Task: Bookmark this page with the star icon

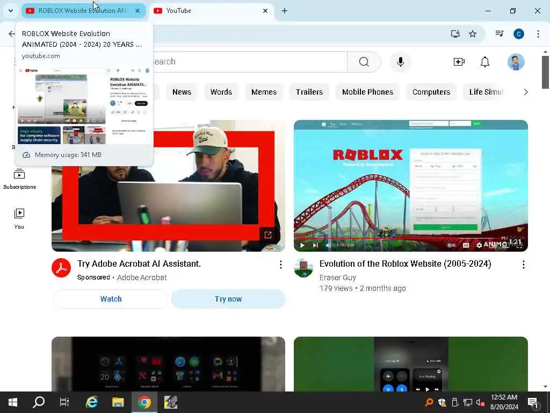Action: 473,34
